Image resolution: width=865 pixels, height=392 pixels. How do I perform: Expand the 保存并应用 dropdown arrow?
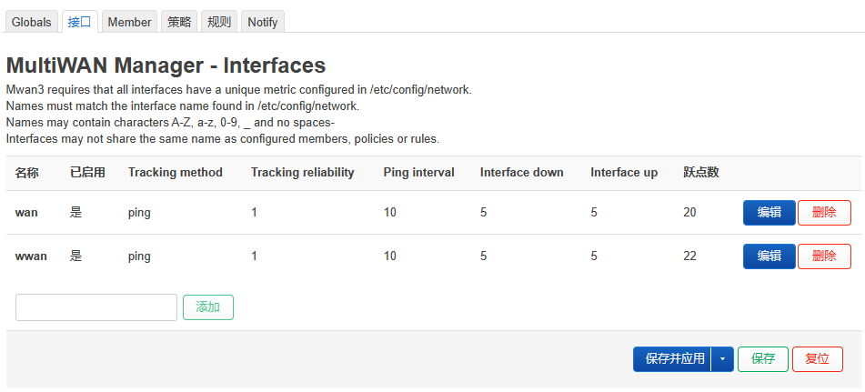click(723, 359)
